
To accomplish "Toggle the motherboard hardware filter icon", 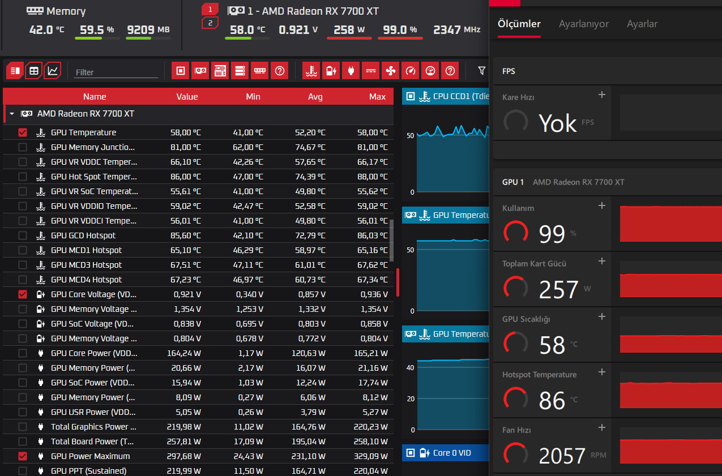I will pyautogui.click(x=220, y=71).
